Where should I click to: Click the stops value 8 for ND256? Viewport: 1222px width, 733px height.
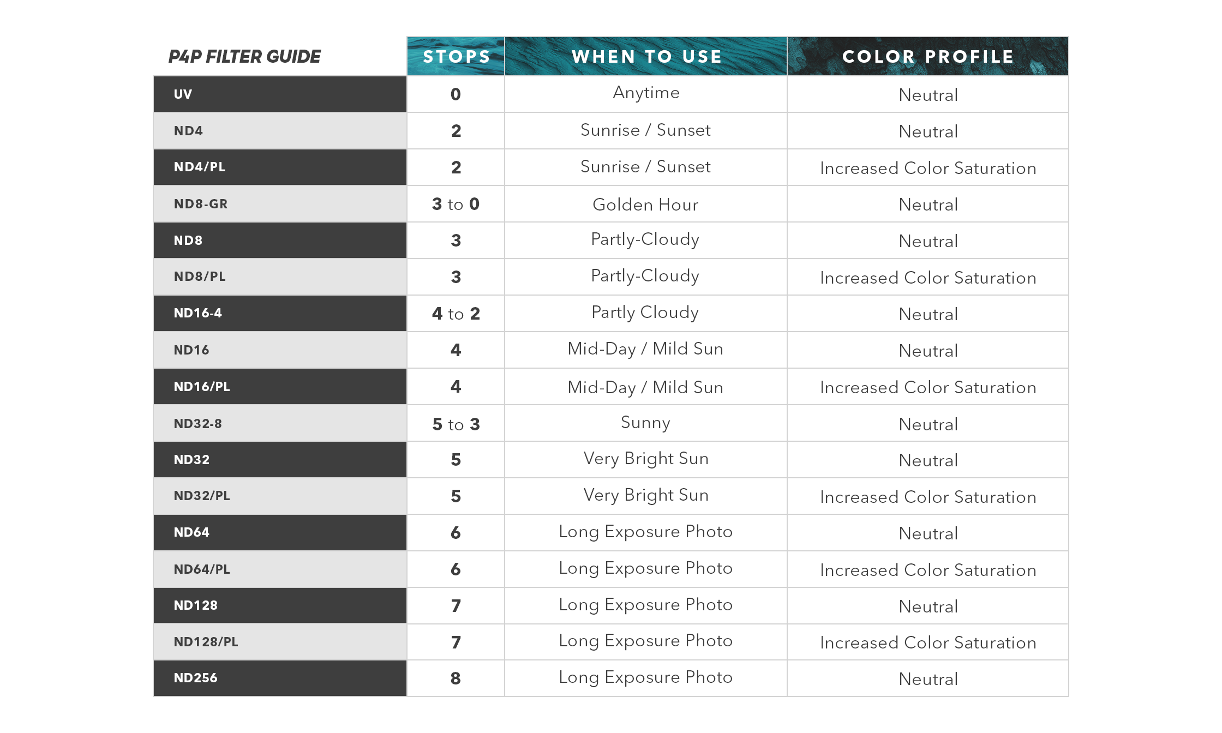[x=456, y=679]
